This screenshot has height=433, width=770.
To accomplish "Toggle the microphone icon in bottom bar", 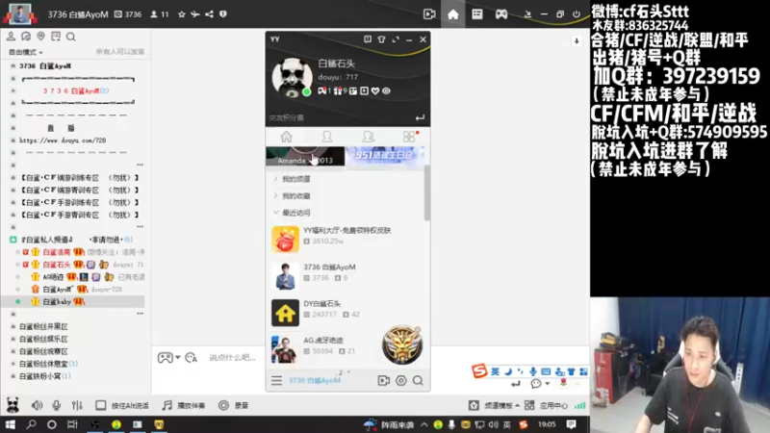I will (57, 405).
